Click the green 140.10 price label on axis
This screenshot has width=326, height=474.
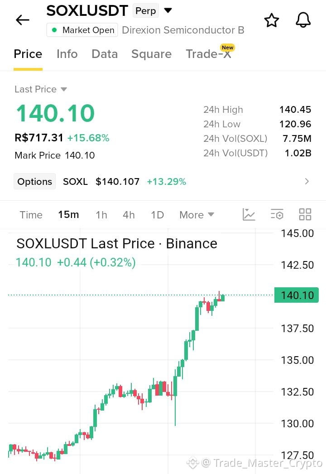pos(297,295)
